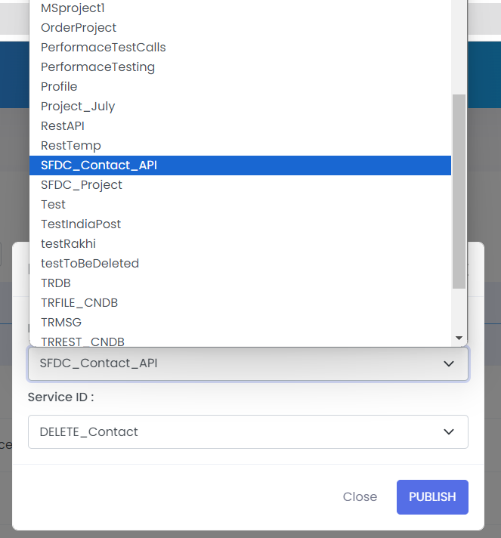
Task: Choose OrderProject in the dropdown list
Action: [240, 27]
